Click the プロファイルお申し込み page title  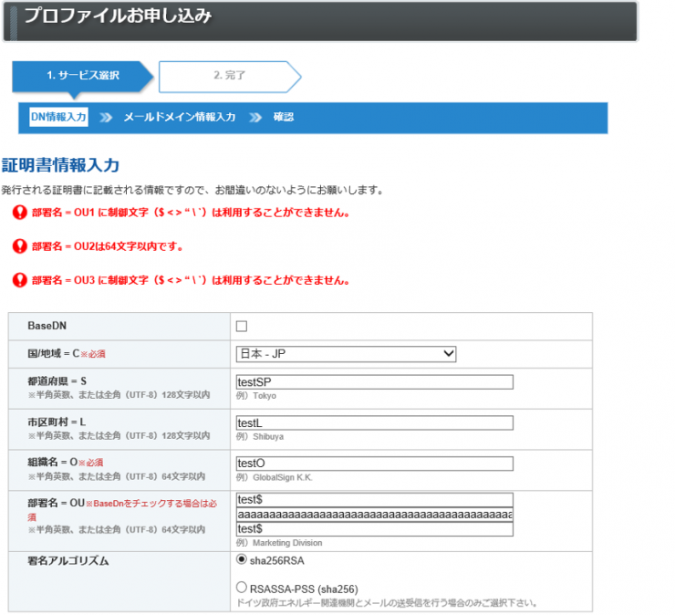(x=118, y=16)
